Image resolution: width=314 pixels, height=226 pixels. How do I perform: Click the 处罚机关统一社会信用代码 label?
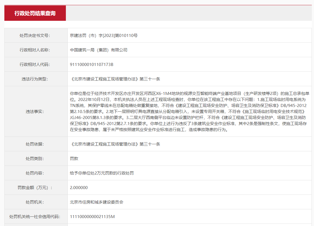35,217
